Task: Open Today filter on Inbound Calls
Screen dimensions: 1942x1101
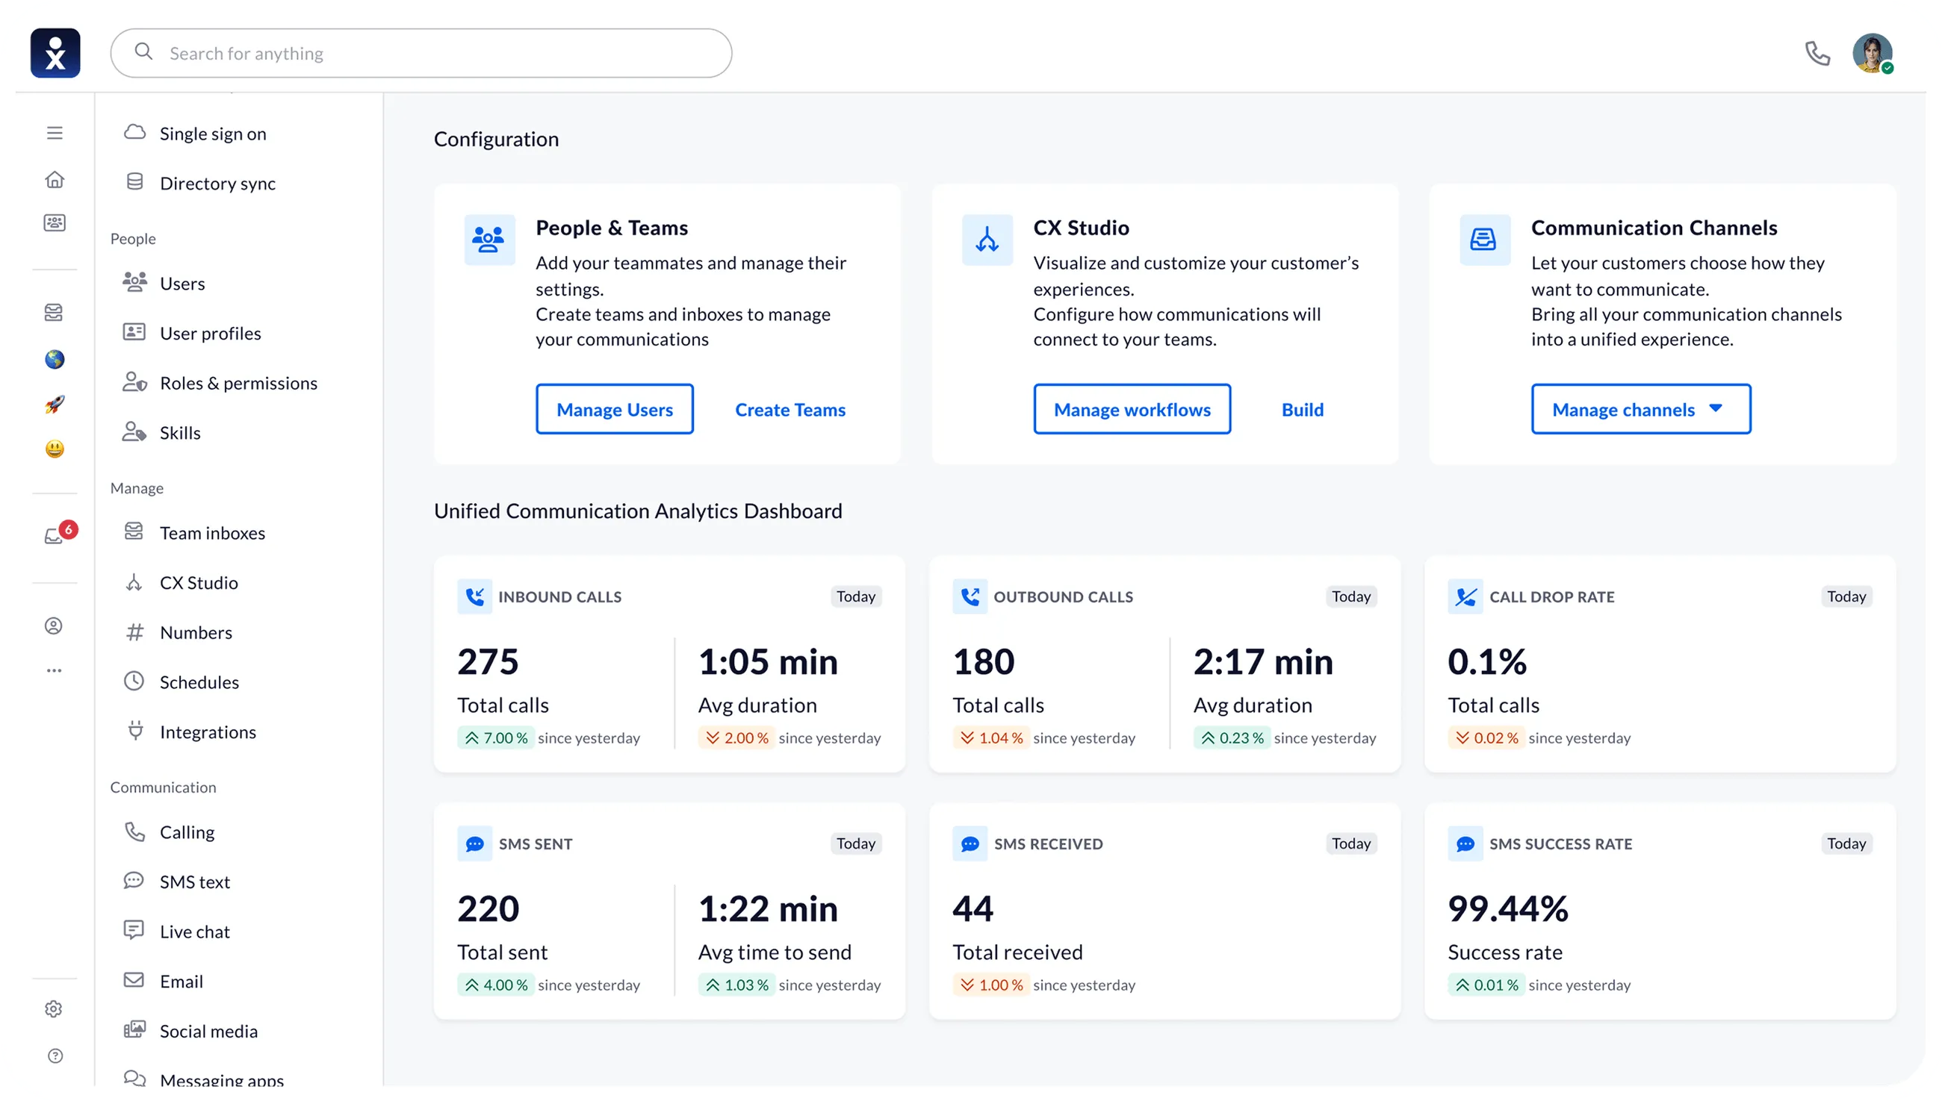Action: (856, 596)
